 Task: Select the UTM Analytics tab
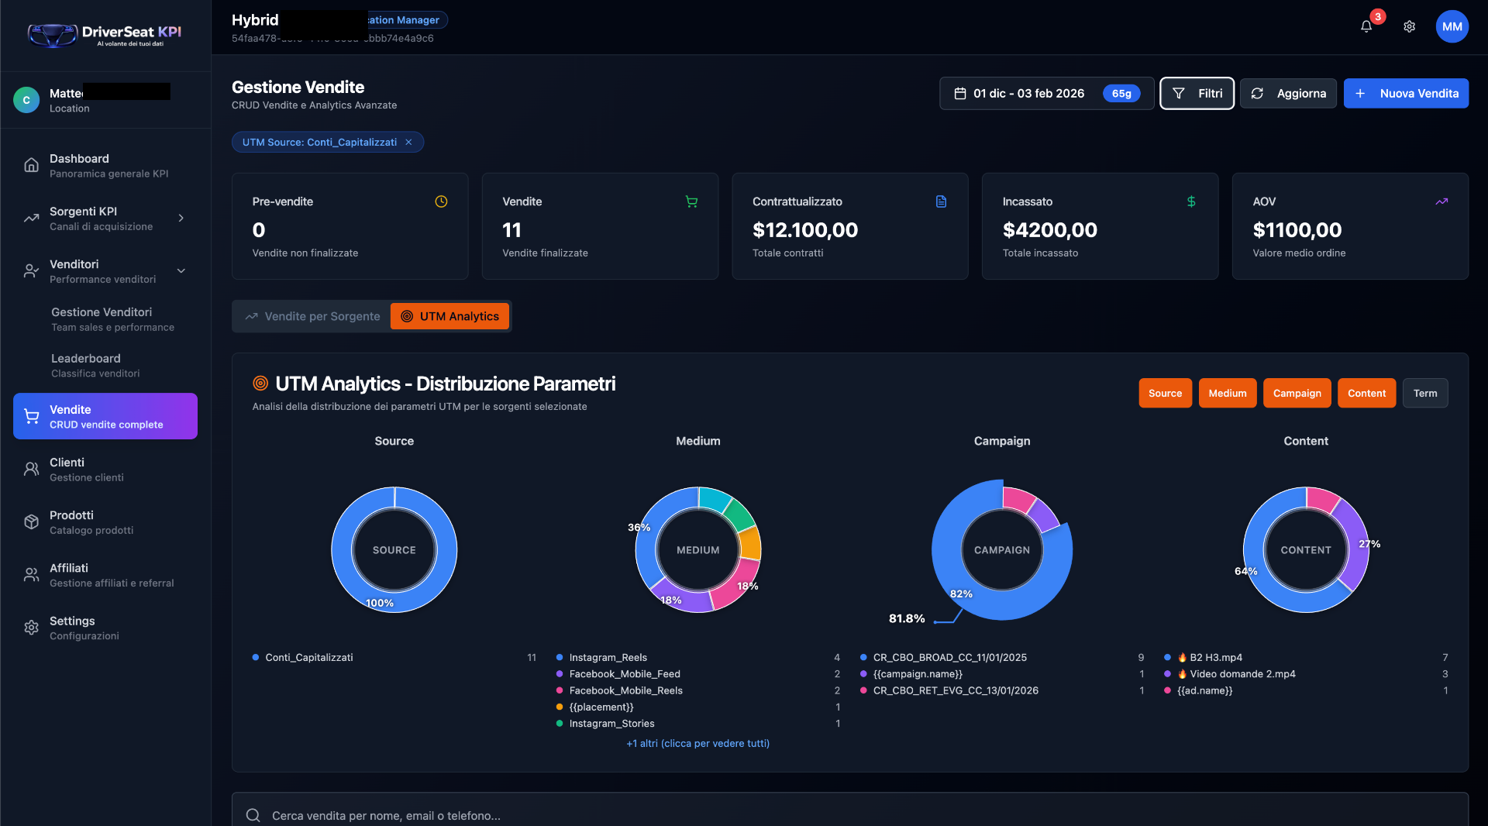449,316
